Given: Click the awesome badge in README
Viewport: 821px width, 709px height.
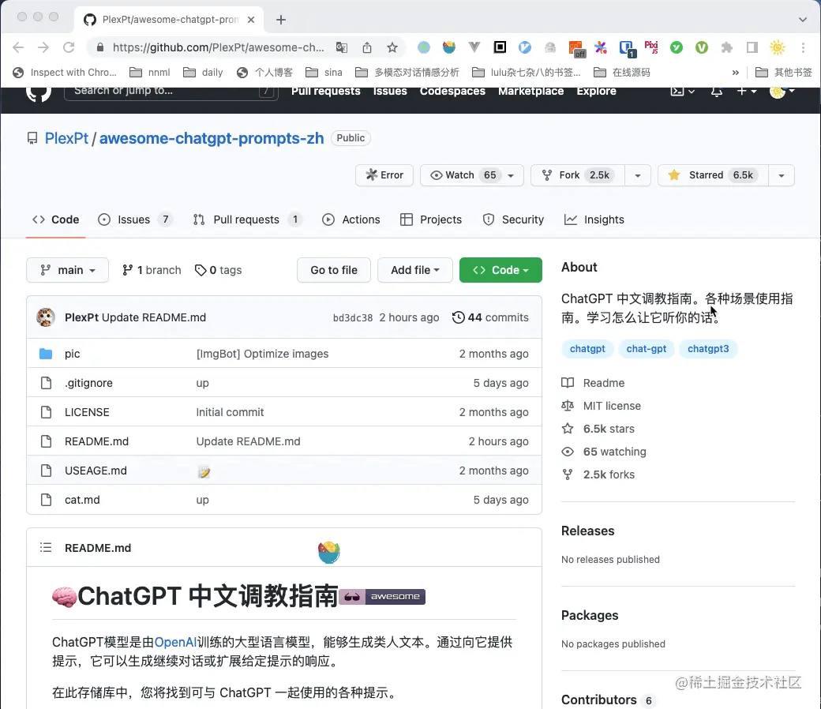Looking at the screenshot, I should pyautogui.click(x=382, y=596).
